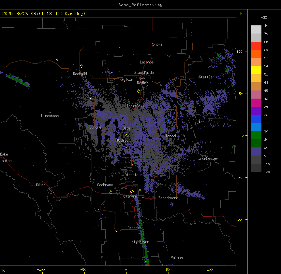Click the RedDeer city label
The height and width of the screenshot is (274, 281).
[x=143, y=83]
